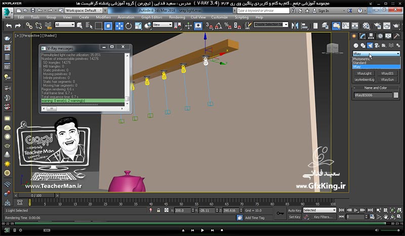This screenshot has width=405, height=236.
Task: Click the Add Time Tag field
Action: click(258, 218)
